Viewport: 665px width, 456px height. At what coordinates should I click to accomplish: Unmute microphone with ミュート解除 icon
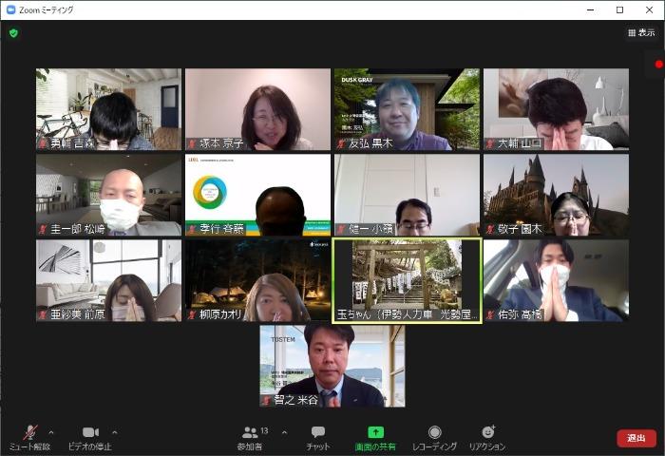(30, 432)
